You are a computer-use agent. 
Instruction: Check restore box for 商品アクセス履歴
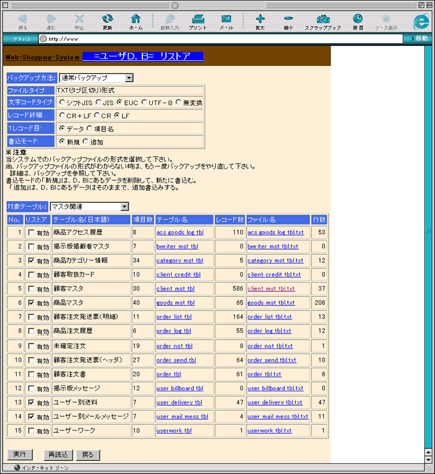point(31,232)
